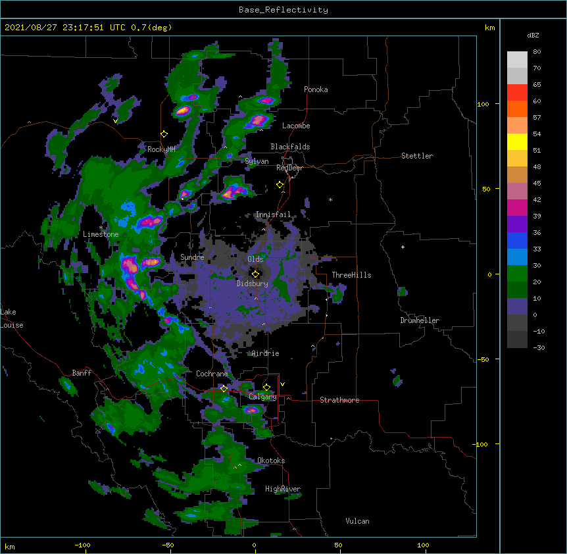The width and height of the screenshot is (567, 554).
Task: Click the RedDeer city label
Action: (289, 168)
